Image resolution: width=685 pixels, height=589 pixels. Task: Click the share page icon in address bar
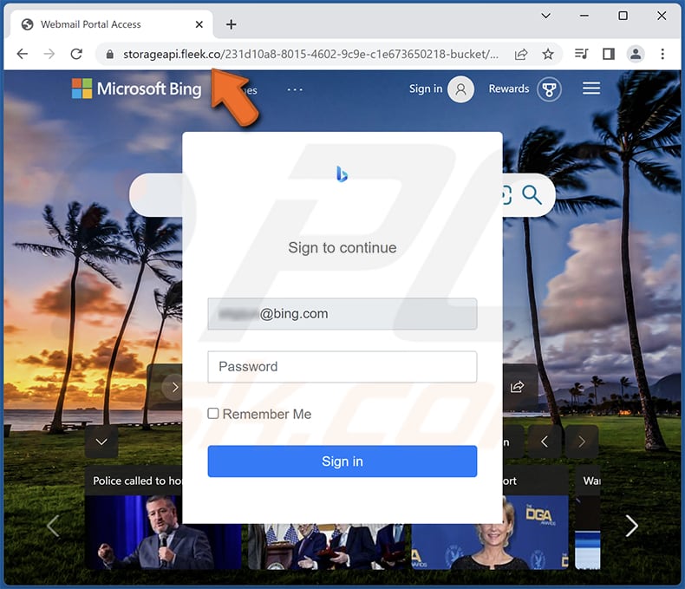(x=521, y=54)
